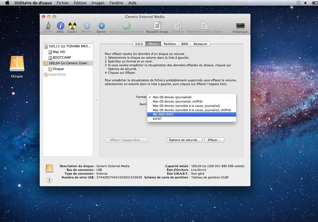Select 160,04 Go Generic External disk
Image resolution: width=318 pixels, height=222 pixels.
[68, 63]
